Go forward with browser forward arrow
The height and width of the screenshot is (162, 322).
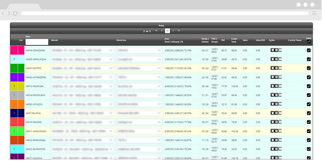point(9,13)
